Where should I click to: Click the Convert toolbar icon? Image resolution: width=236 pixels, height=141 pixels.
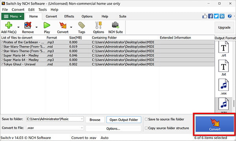pyautogui.click(x=63, y=25)
